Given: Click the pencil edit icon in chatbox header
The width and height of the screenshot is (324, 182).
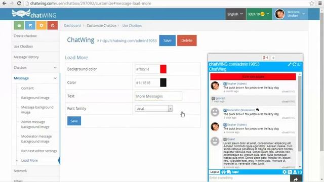Looking at the screenshot, I should tap(290, 64).
